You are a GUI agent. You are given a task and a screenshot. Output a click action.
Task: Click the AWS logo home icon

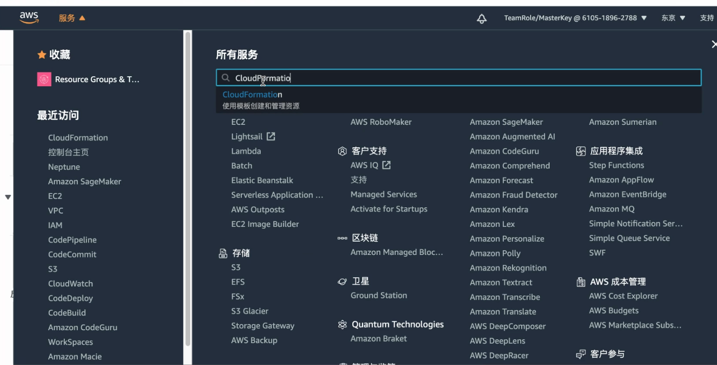(29, 18)
